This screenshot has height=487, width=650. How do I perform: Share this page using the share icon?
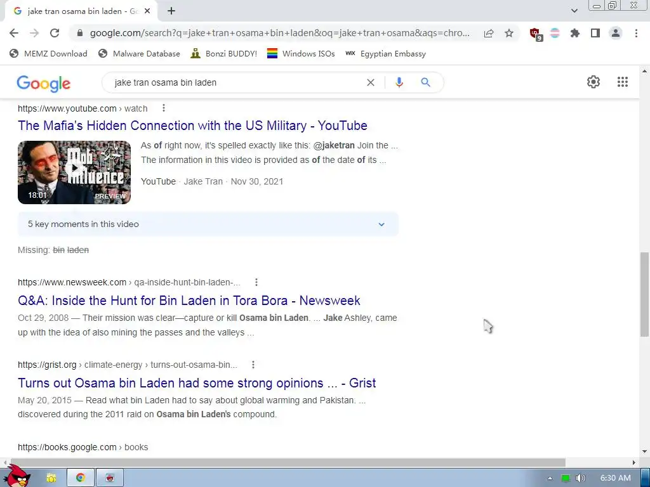pos(489,33)
